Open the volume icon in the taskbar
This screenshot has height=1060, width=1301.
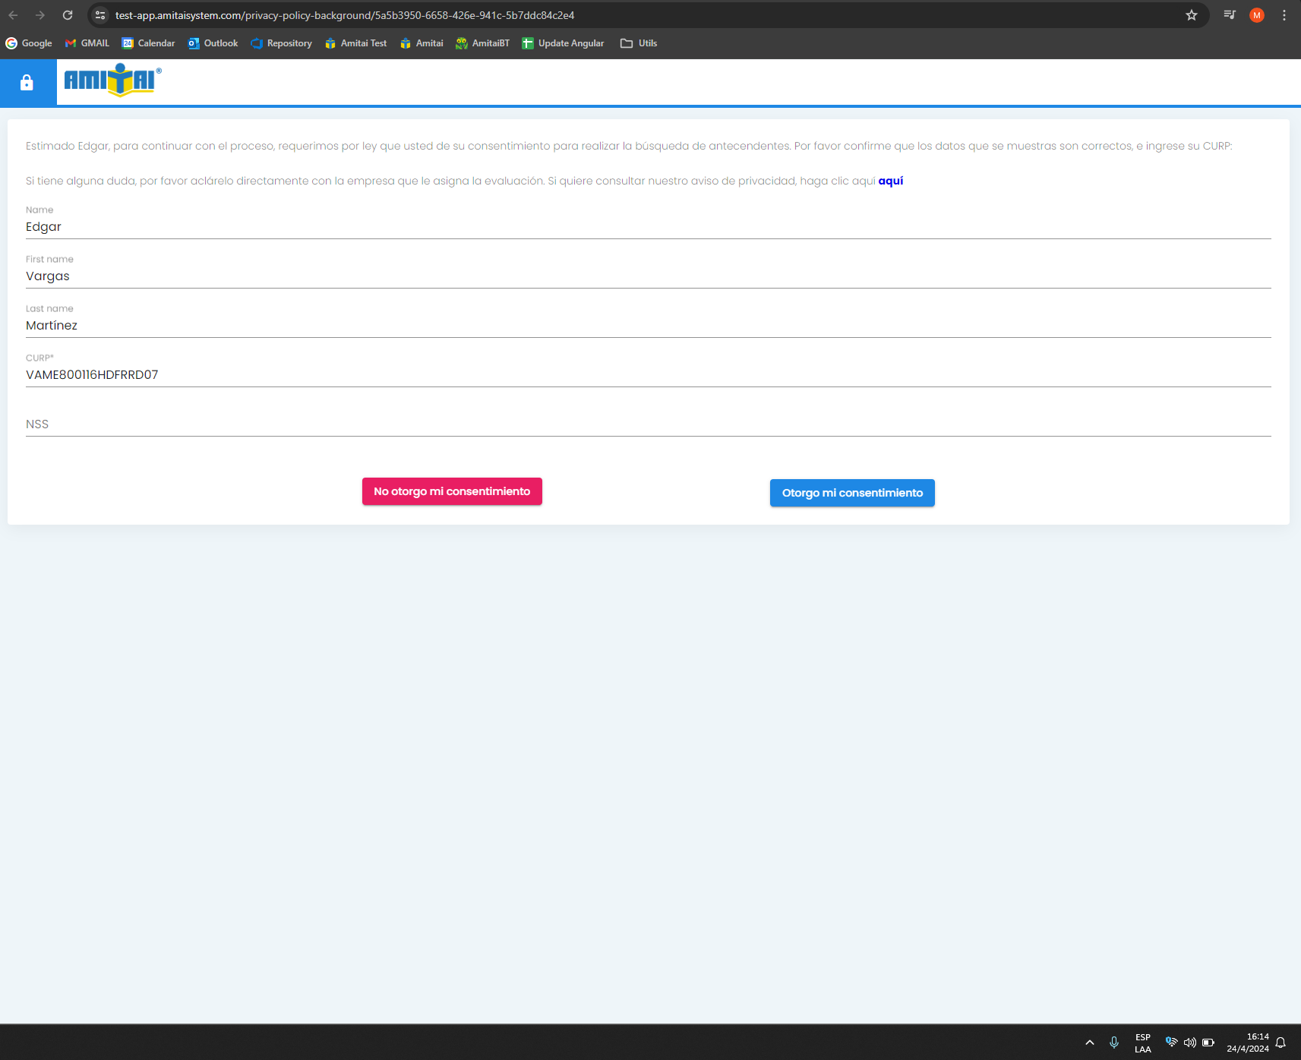click(x=1189, y=1043)
